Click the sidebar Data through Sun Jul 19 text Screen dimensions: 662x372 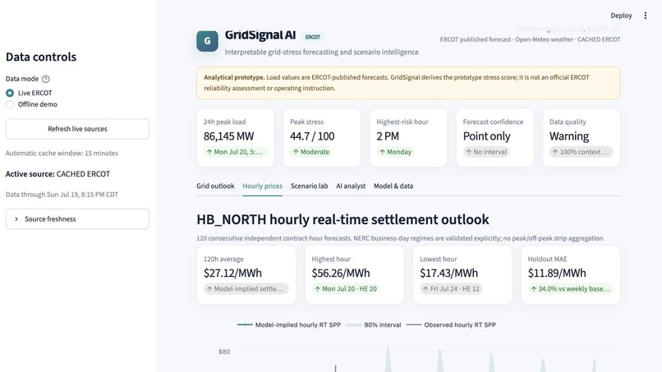[x=62, y=195]
